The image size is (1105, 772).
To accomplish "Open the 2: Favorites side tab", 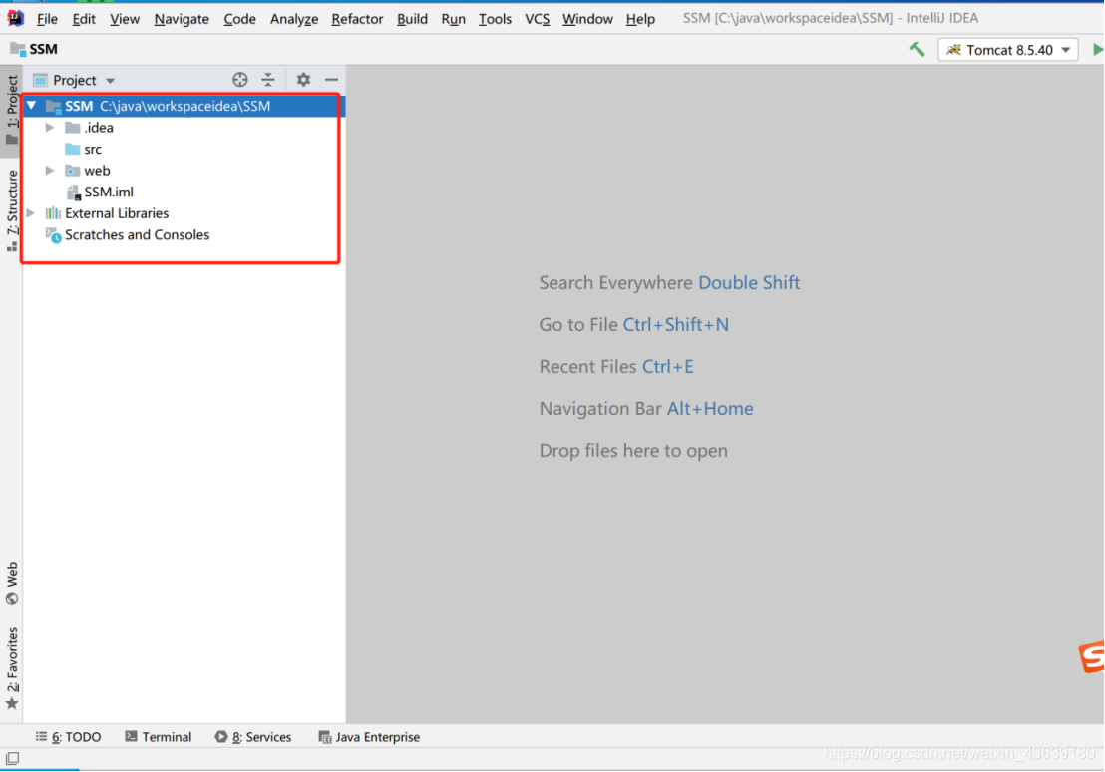I will click(x=12, y=669).
